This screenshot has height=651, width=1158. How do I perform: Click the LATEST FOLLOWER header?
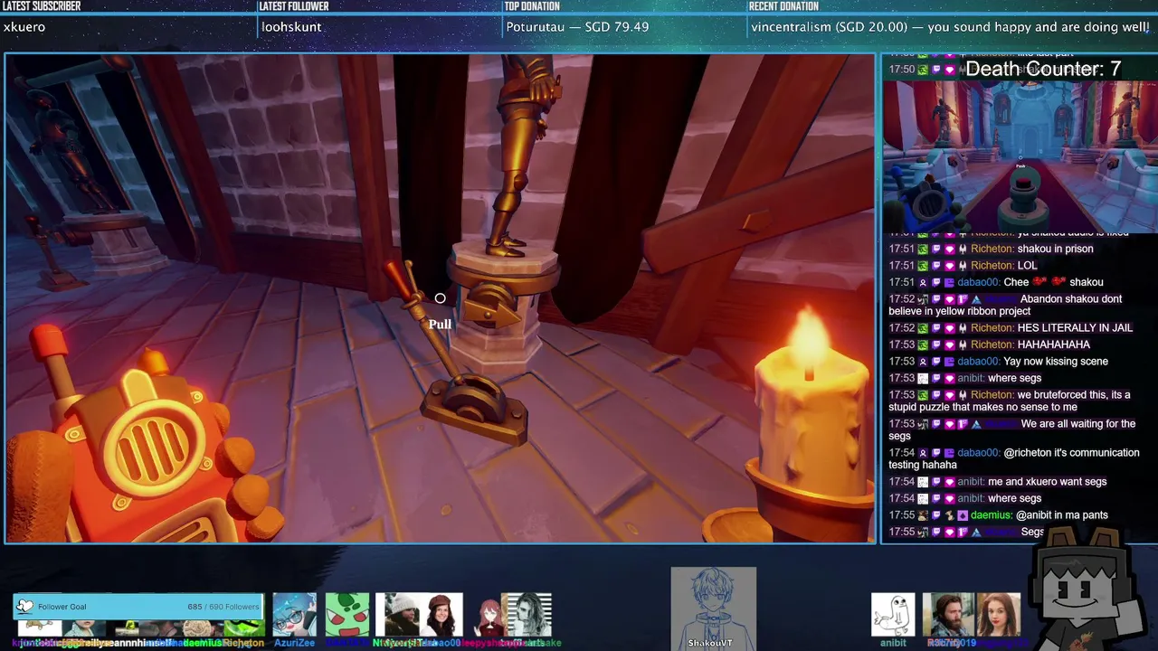point(294,6)
